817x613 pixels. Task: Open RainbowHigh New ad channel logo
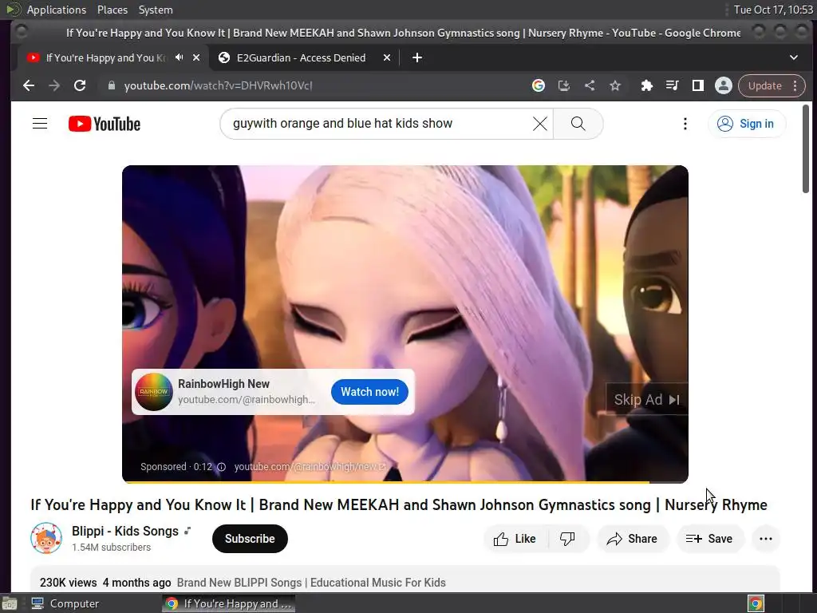coord(154,391)
